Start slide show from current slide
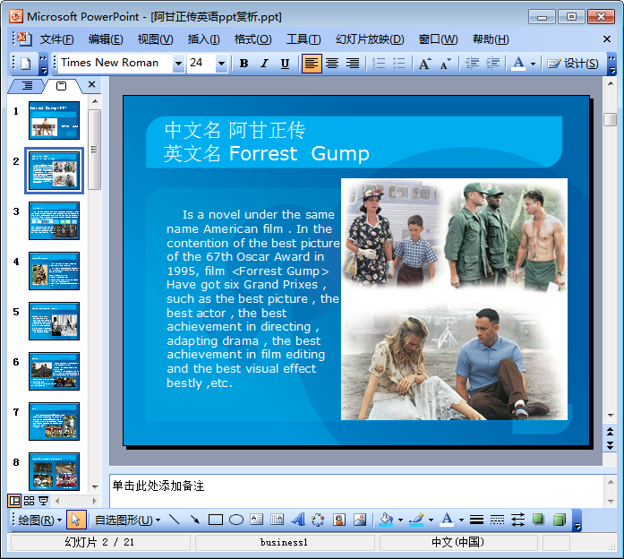 tap(43, 501)
